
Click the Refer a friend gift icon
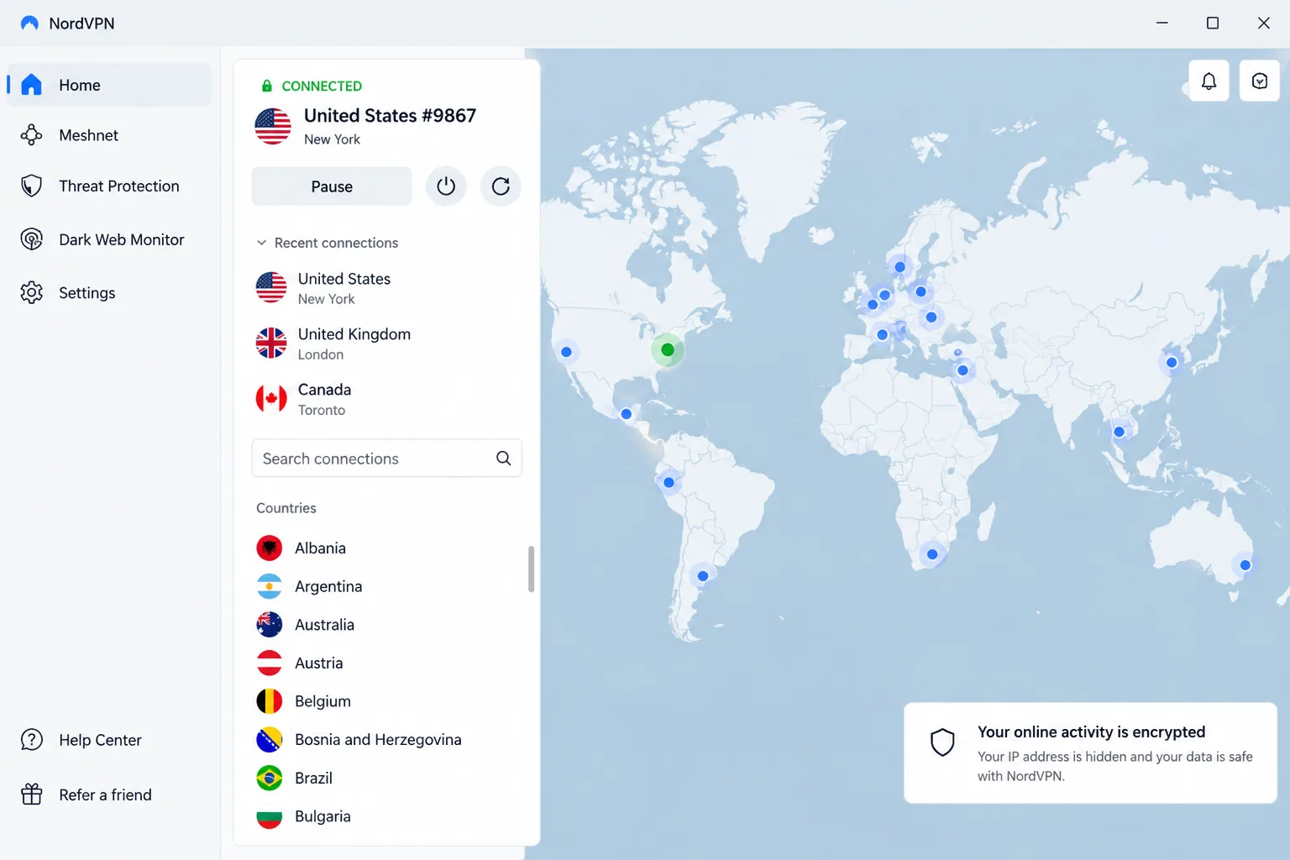tap(32, 794)
